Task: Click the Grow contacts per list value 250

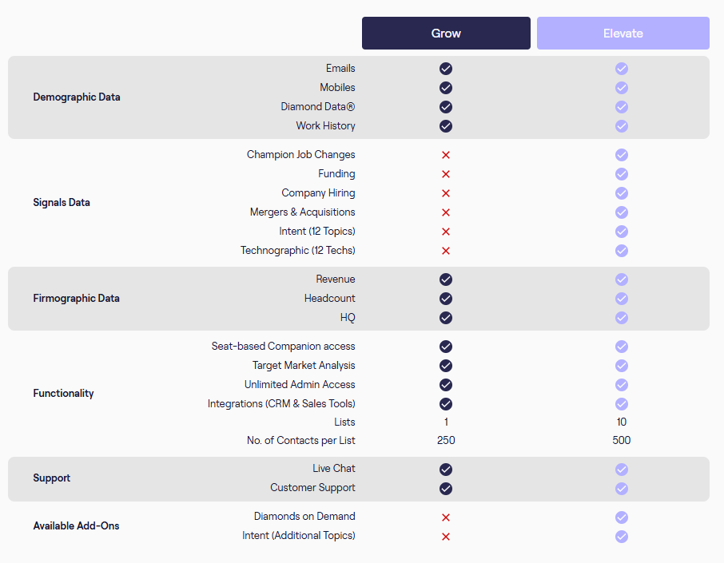Action: pos(446,441)
